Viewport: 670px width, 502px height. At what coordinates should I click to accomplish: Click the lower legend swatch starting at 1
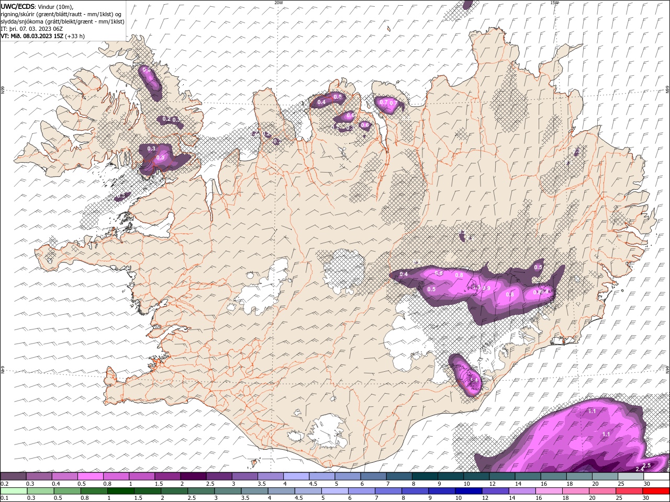(x=121, y=491)
